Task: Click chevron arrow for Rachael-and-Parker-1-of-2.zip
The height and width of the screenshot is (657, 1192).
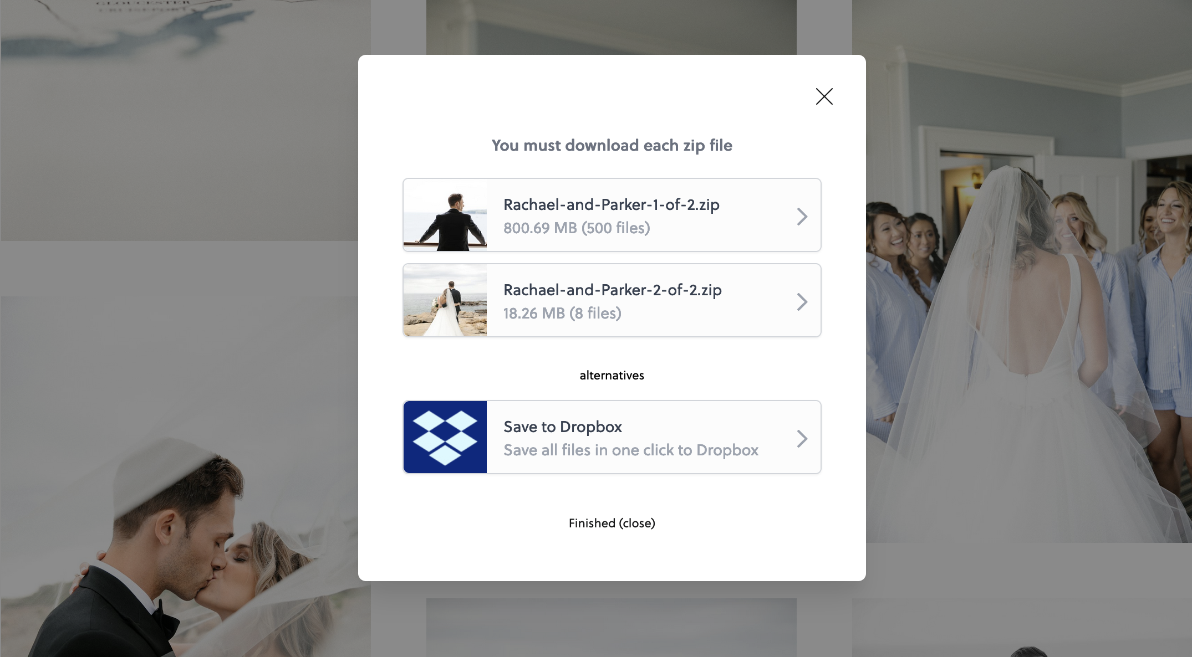Action: click(x=802, y=216)
